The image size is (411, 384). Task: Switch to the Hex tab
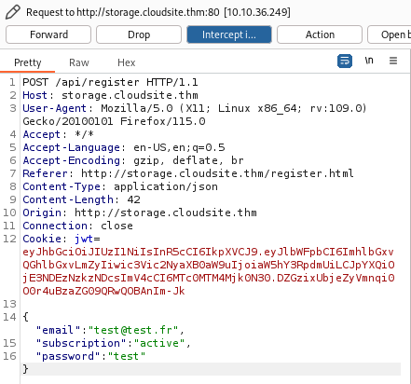click(x=126, y=62)
